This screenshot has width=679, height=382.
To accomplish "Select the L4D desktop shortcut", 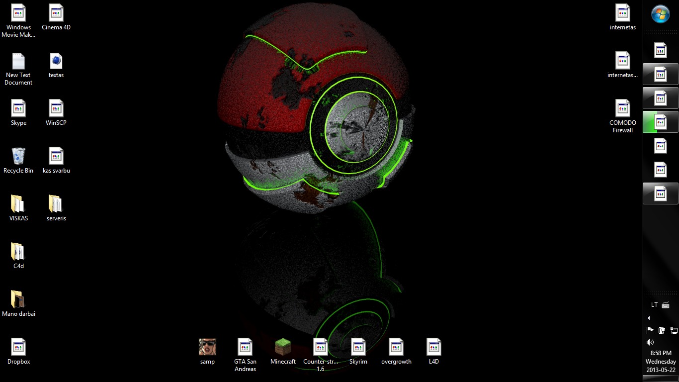I will tap(434, 352).
